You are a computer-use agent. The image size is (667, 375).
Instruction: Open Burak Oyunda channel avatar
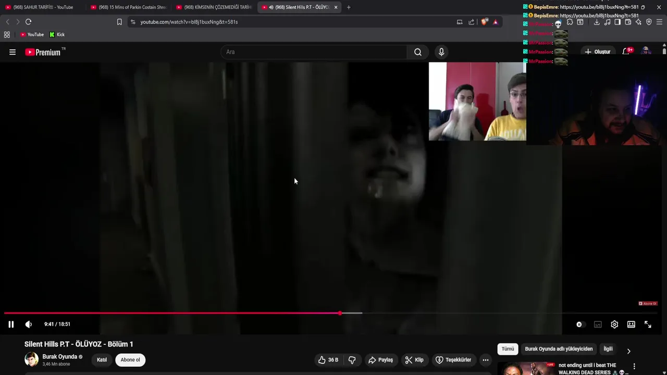pos(31,359)
